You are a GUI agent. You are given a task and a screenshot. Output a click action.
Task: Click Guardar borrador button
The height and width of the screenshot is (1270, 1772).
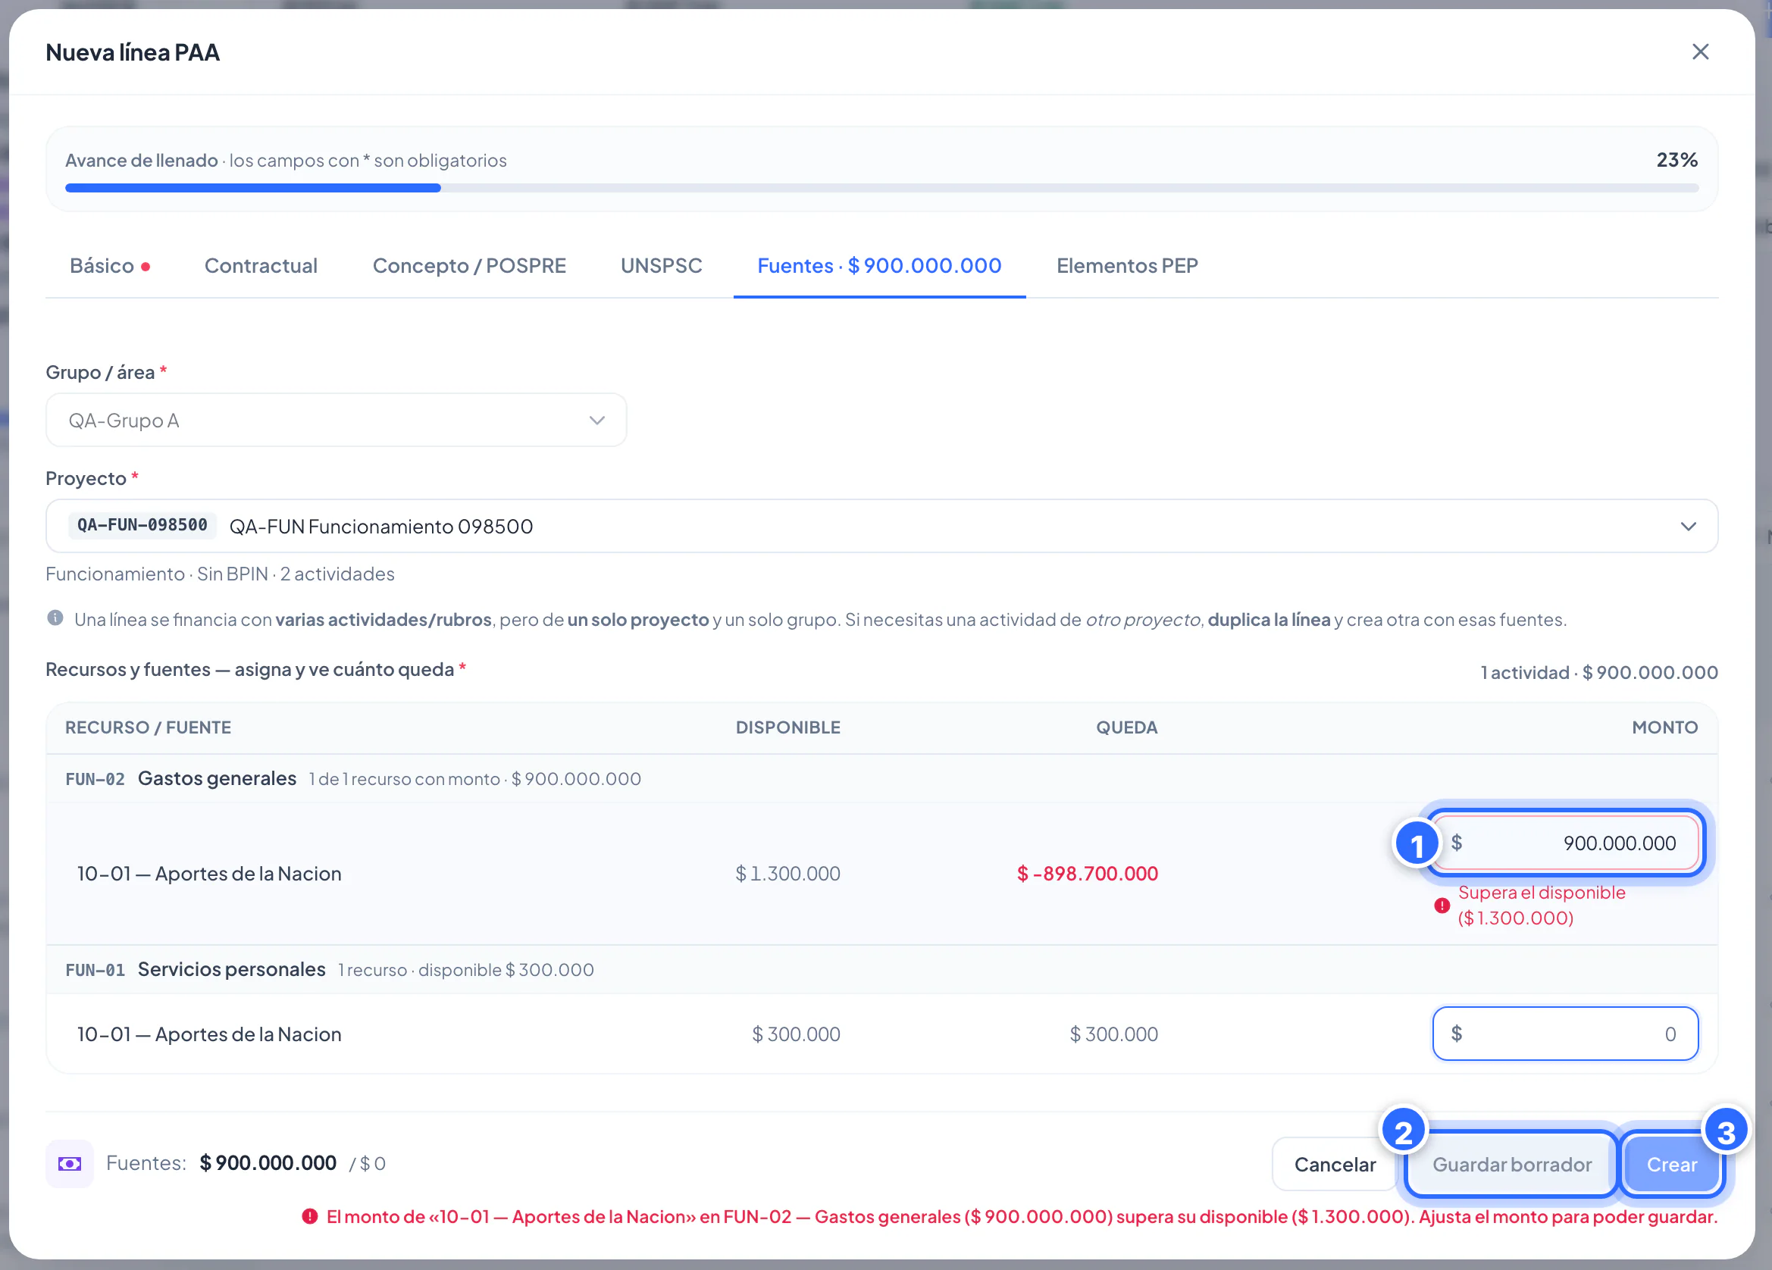[x=1511, y=1164]
